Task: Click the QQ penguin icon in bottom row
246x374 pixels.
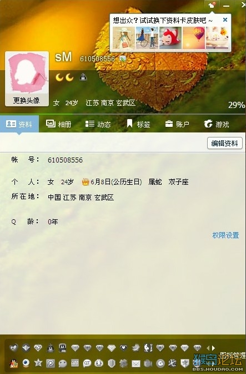Action: pyautogui.click(x=14, y=363)
